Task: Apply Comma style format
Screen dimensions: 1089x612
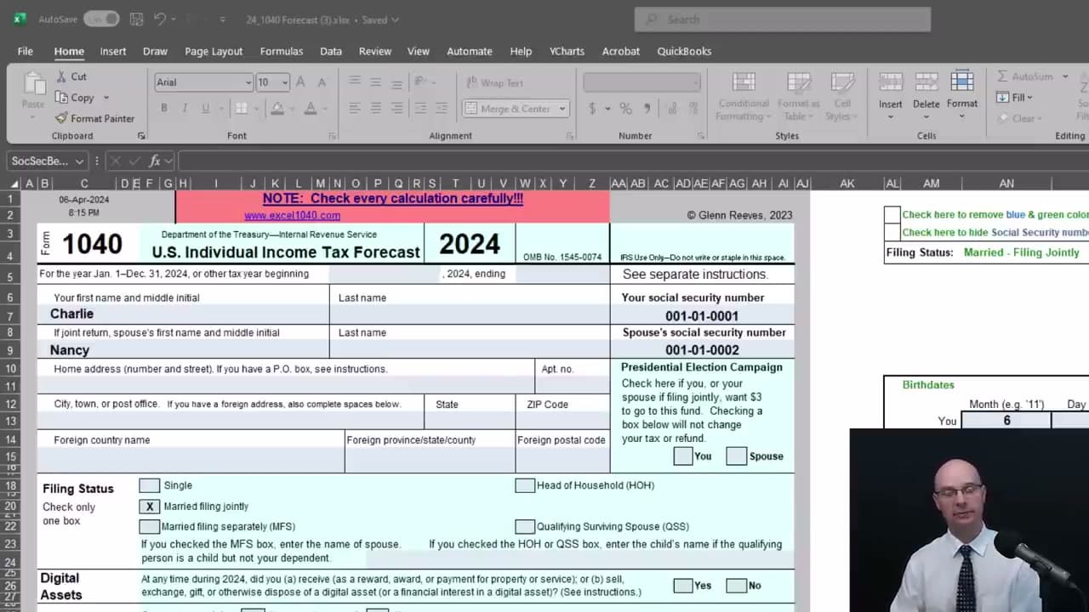Action: tap(647, 108)
